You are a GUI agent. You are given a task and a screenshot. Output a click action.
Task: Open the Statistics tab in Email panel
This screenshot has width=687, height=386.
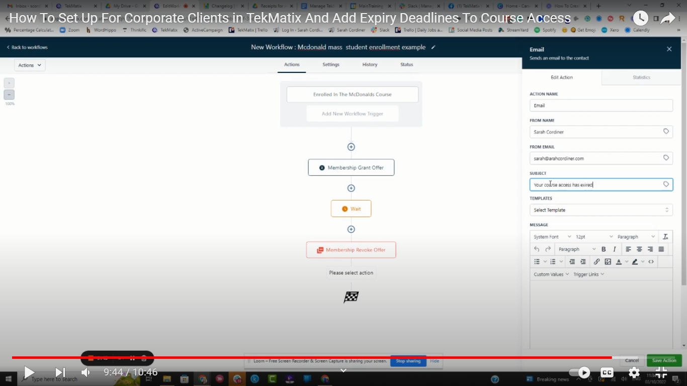tap(641, 77)
